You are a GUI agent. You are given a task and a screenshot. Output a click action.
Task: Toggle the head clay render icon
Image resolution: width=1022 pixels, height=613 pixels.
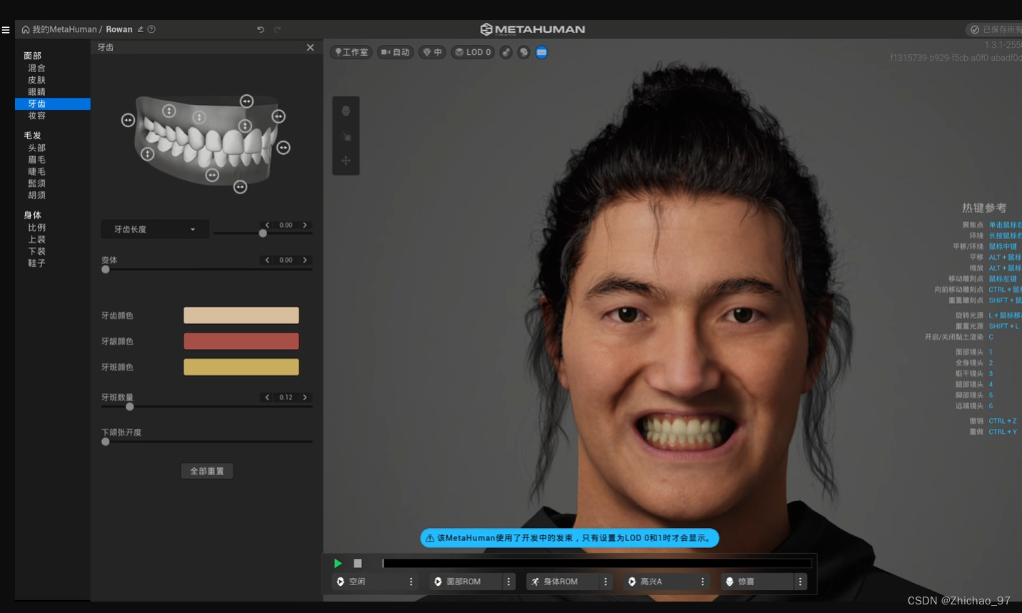click(x=523, y=52)
